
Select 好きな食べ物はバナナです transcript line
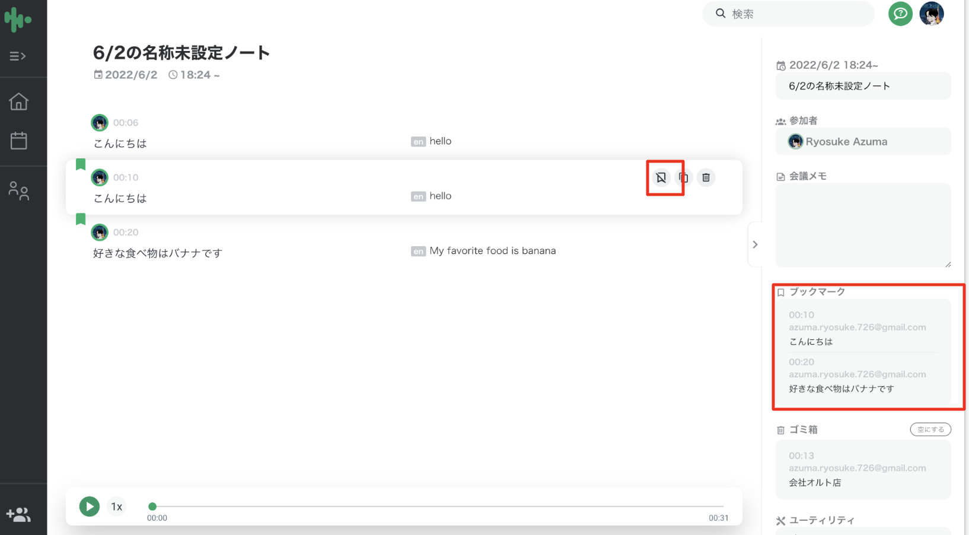158,253
